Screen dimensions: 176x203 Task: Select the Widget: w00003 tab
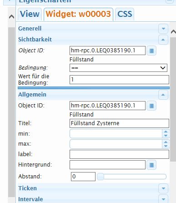coord(78,14)
